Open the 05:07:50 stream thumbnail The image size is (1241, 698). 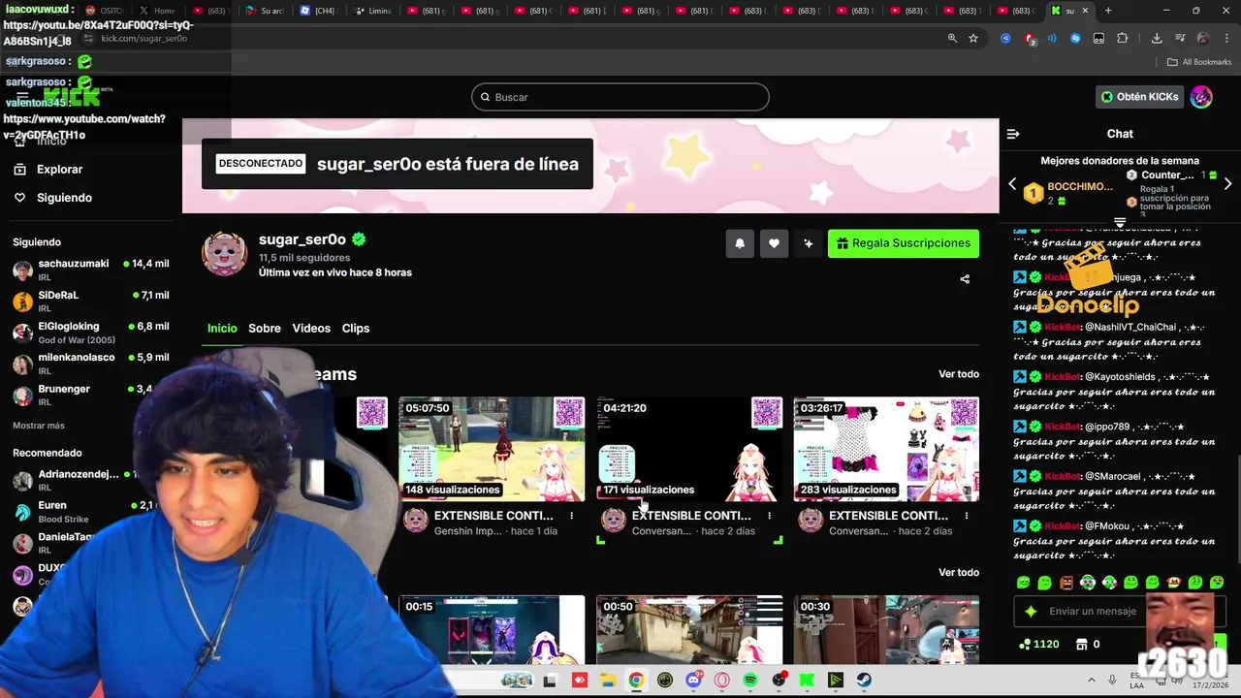(492, 449)
